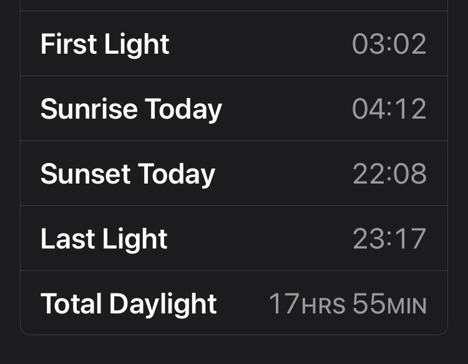Tap the 04:12 sunrise time

389,109
